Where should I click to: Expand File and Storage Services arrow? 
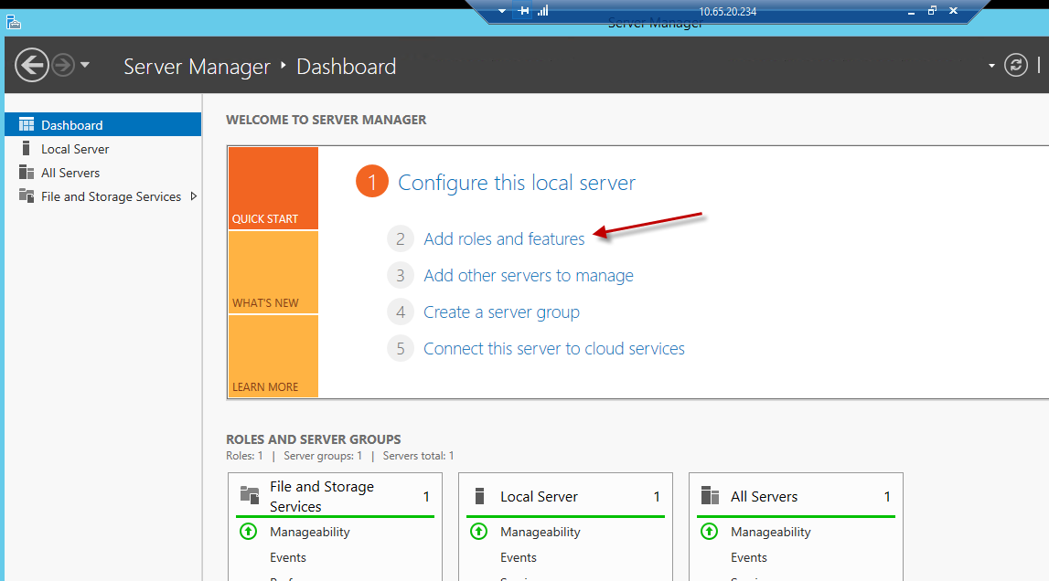193,196
